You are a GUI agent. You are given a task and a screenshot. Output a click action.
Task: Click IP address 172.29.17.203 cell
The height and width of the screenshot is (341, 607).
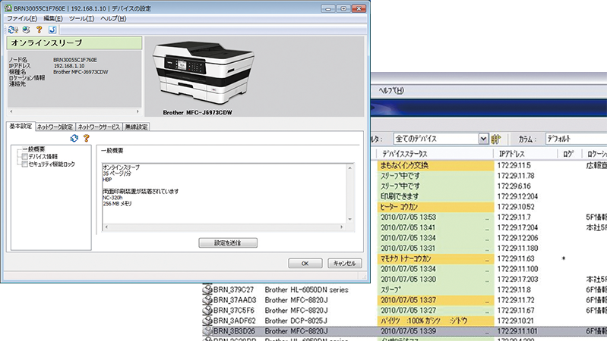pos(517,279)
